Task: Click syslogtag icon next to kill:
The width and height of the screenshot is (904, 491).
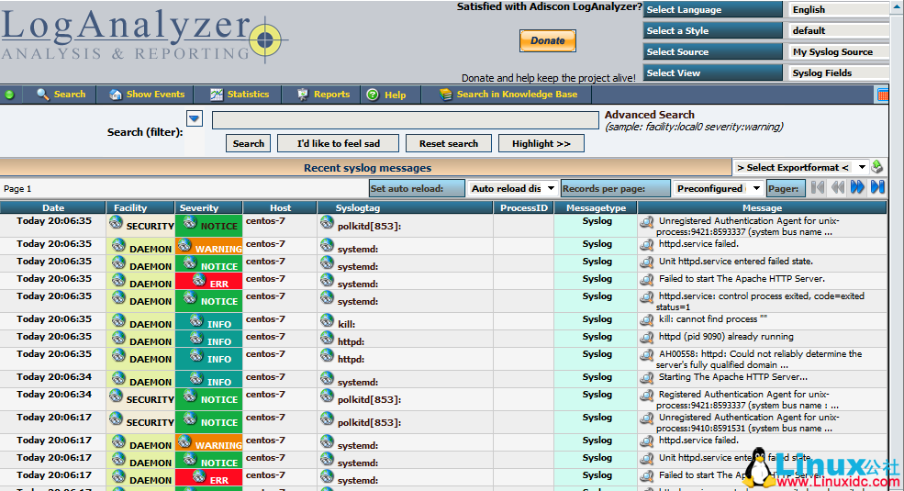Action: [x=327, y=320]
